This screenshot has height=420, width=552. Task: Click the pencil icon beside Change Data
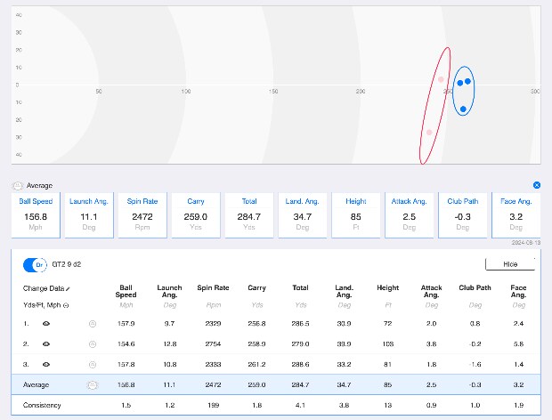69,289
